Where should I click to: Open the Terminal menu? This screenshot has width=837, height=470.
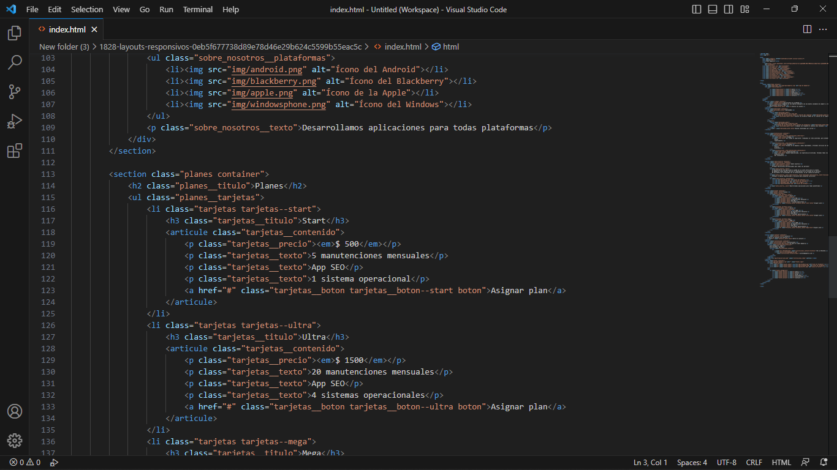tap(198, 9)
